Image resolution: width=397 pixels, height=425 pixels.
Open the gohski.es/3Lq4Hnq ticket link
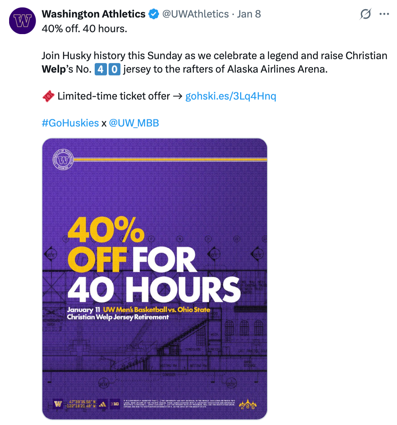231,96
